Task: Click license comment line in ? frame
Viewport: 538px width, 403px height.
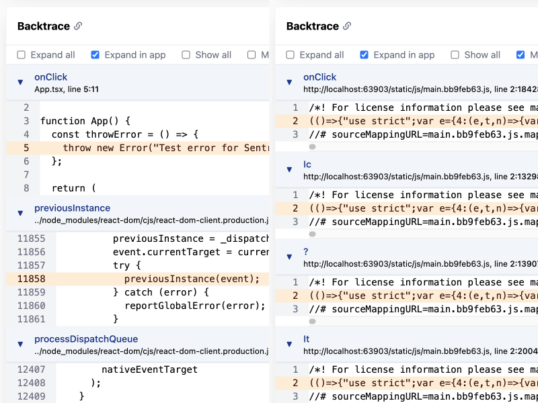Action: 424,282
